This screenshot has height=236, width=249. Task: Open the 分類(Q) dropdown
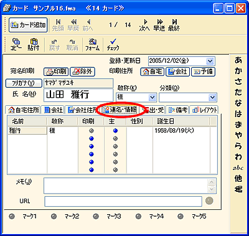coord(212,97)
